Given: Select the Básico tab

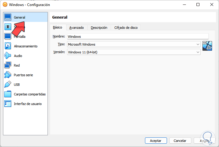Looking at the screenshot, I should coord(57,27).
